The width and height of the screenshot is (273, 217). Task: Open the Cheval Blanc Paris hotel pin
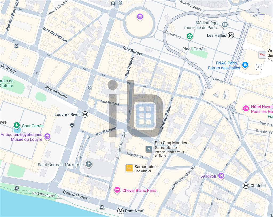(117, 190)
